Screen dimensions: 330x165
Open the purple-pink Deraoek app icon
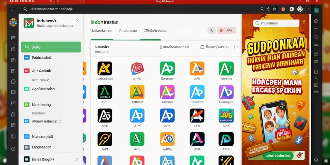coord(167,92)
